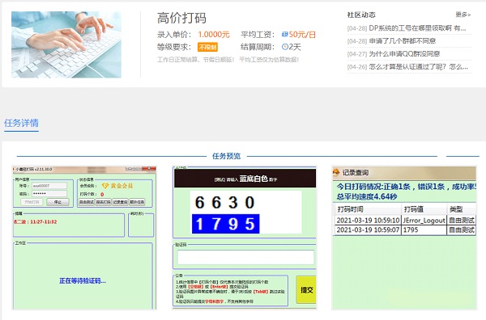The width and height of the screenshot is (486, 320).
Task: Open post 怎么才算是认证通过了呢
Action: pos(407,67)
